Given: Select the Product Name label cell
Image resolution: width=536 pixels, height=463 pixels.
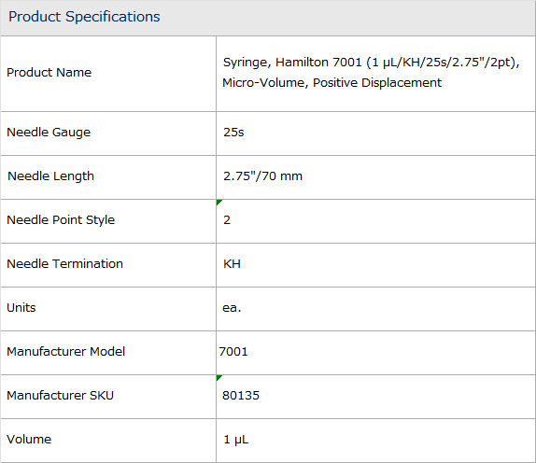Looking at the screenshot, I should [108, 74].
